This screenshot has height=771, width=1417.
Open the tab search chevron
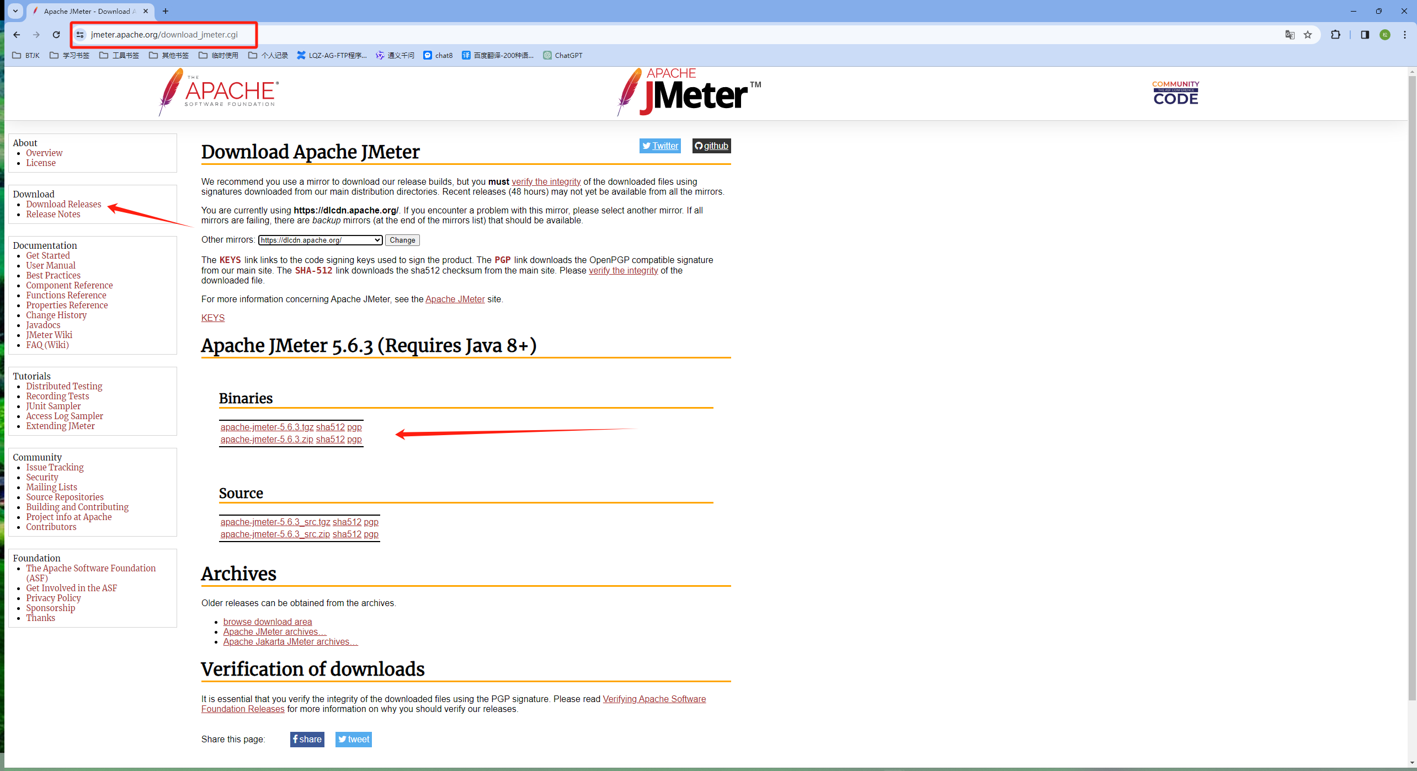point(15,11)
